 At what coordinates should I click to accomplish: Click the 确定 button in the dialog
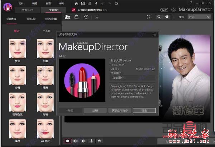point(144,111)
